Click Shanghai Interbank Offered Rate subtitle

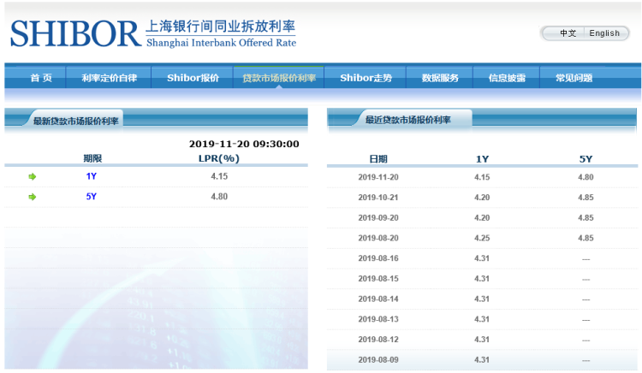coord(221,43)
